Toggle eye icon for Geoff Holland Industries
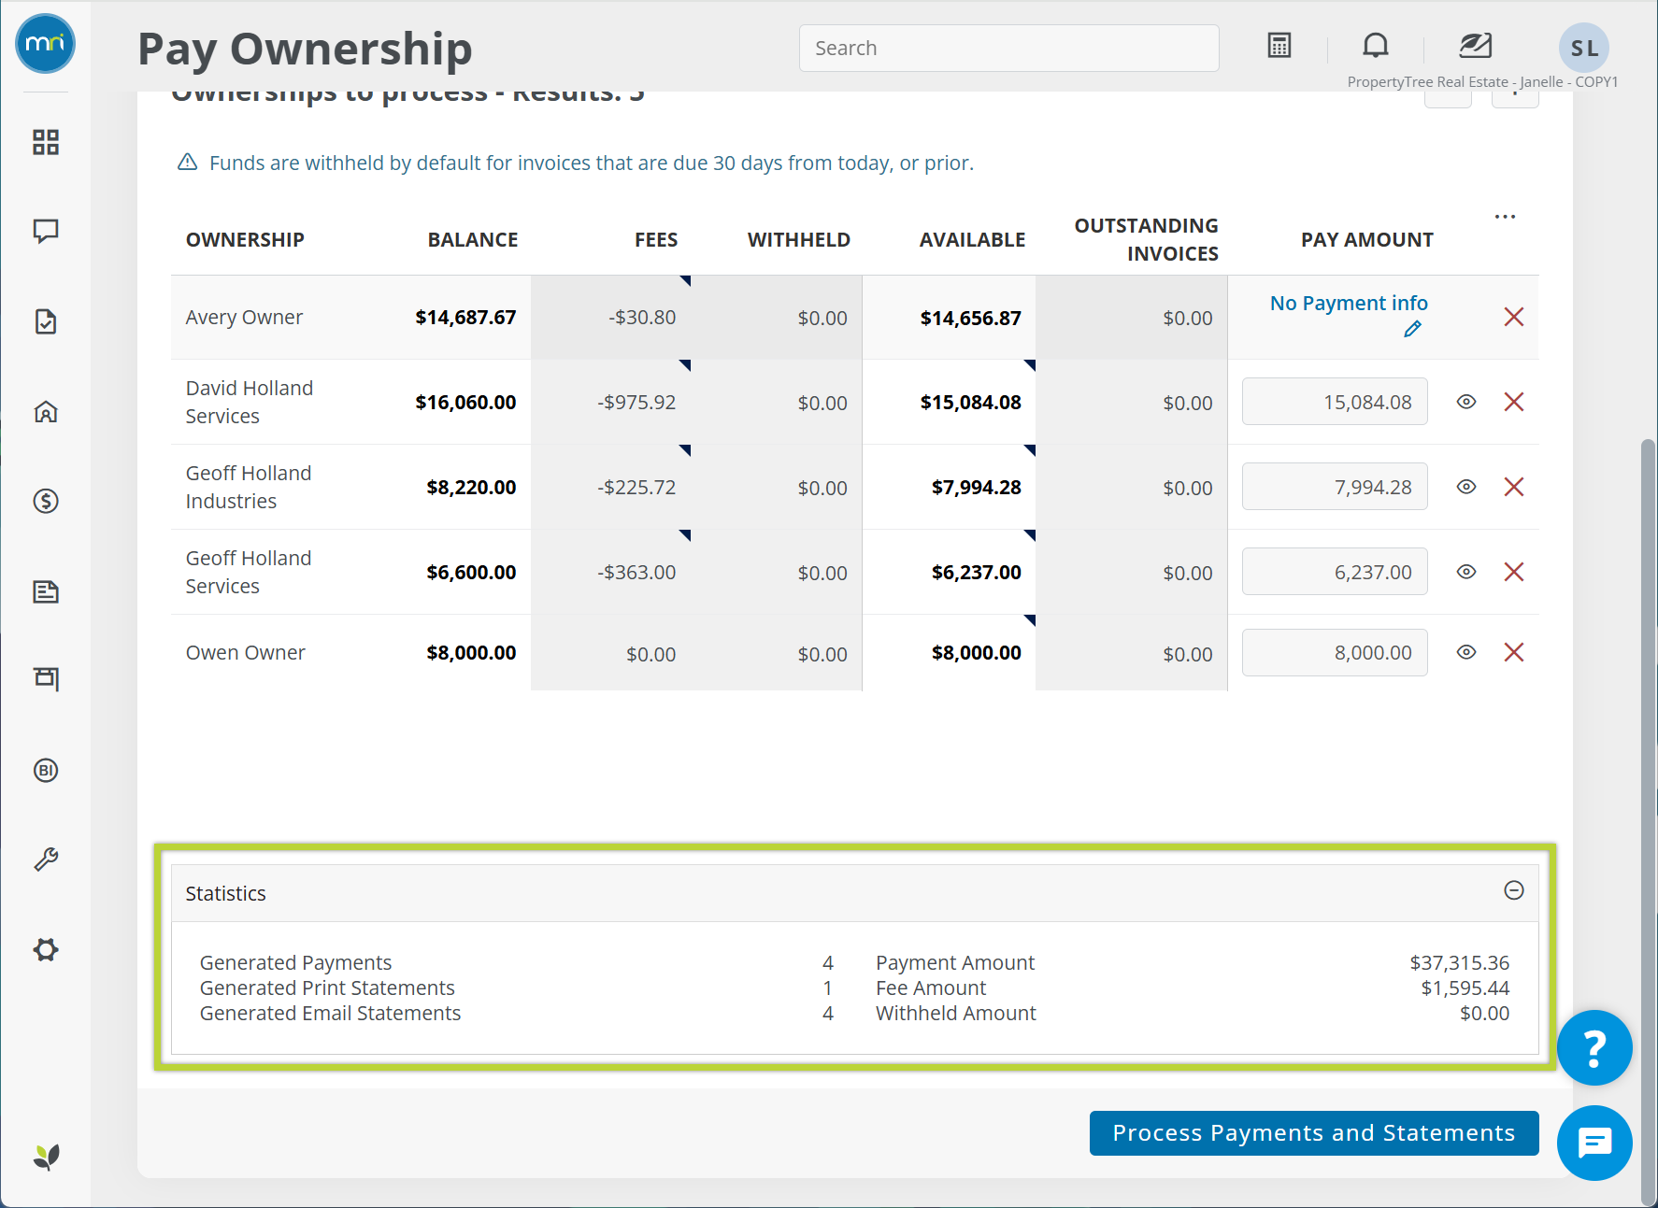 point(1466,487)
